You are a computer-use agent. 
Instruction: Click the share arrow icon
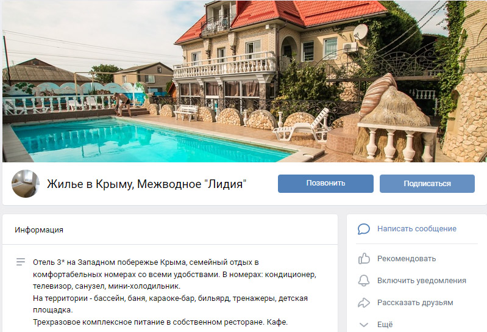[364, 303]
